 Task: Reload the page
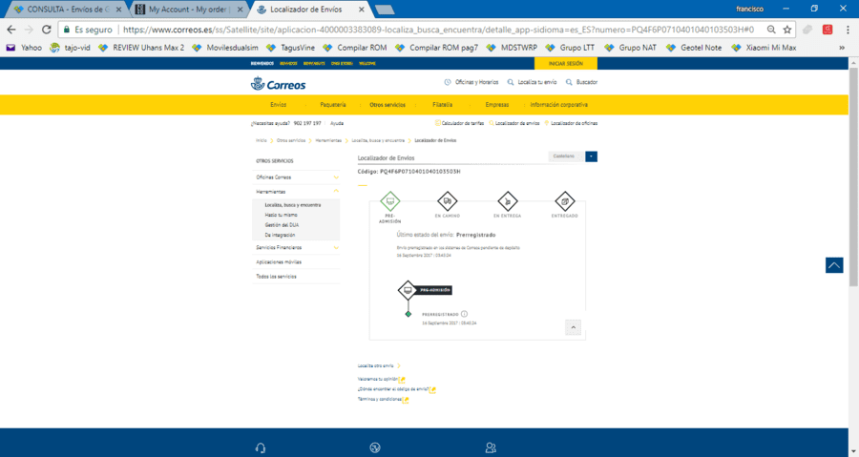pos(47,30)
